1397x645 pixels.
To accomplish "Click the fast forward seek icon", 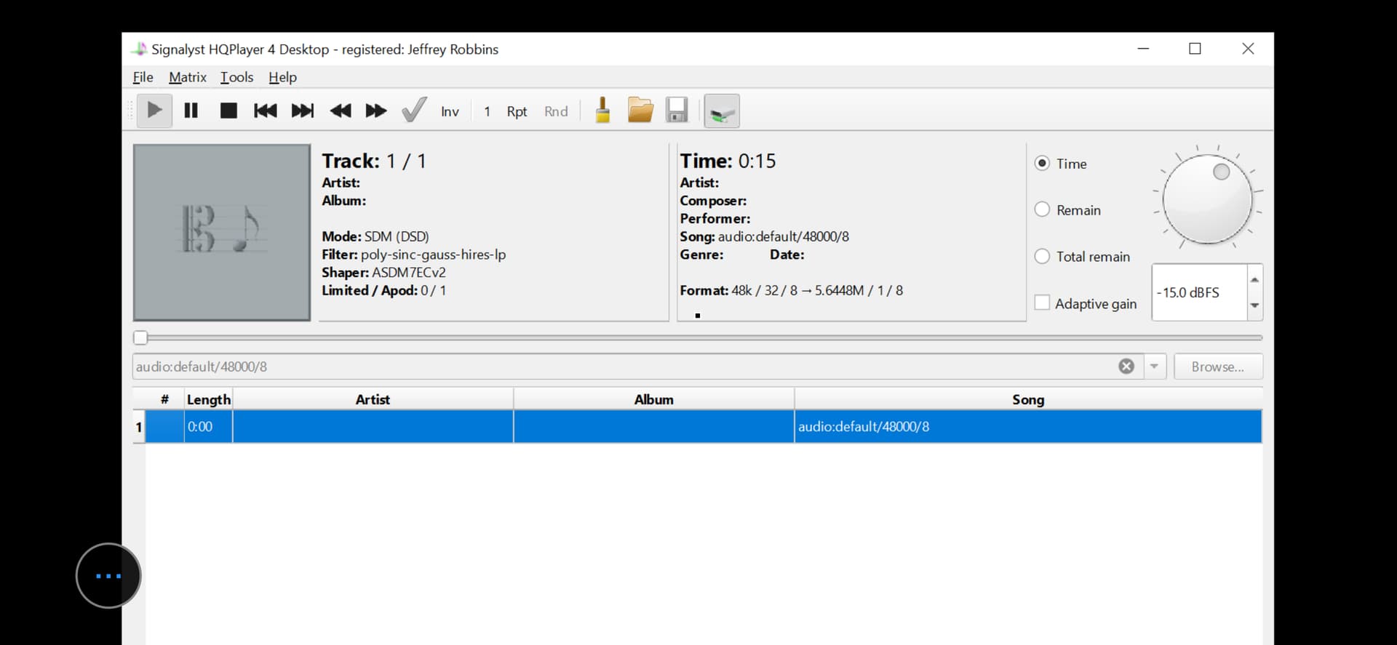I will pos(376,111).
